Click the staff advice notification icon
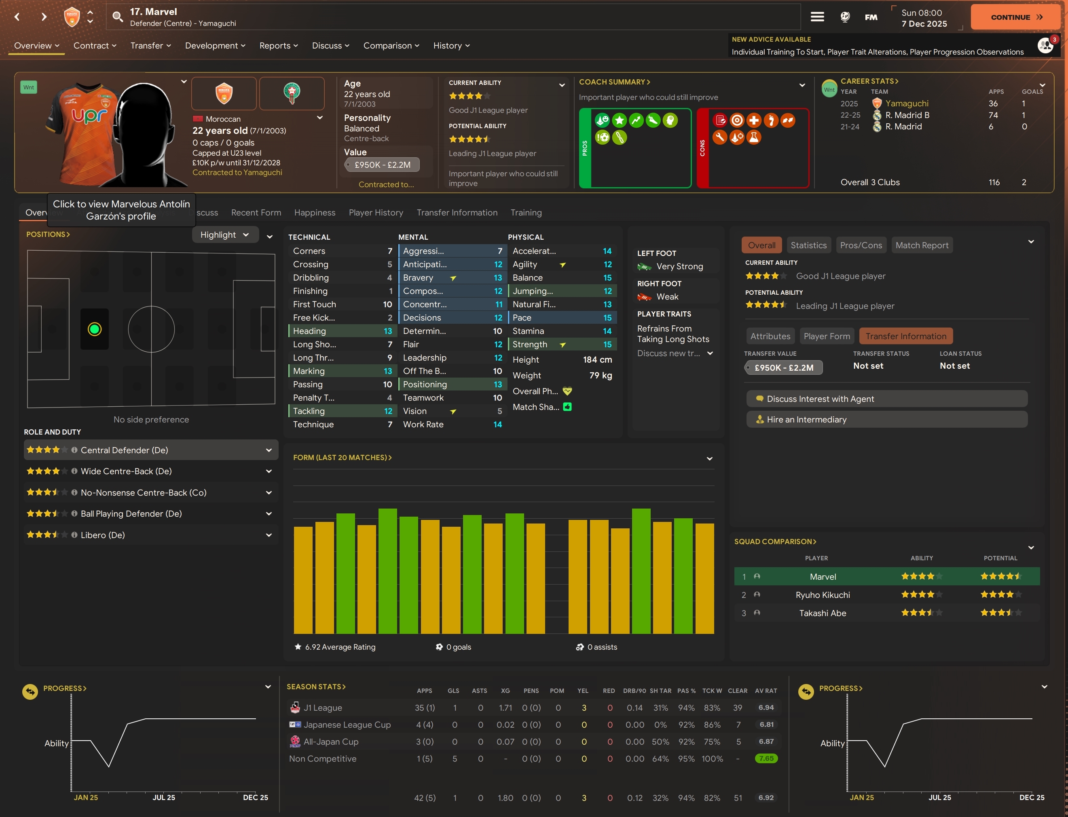 click(x=1046, y=45)
